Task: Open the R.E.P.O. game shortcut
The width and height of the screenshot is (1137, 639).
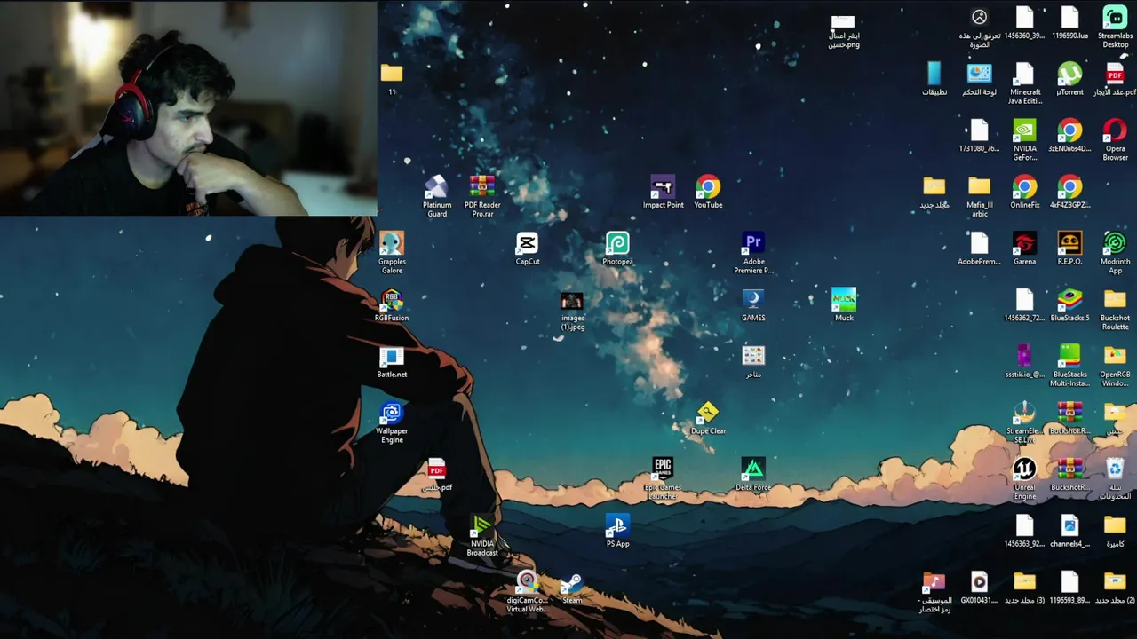Action: pyautogui.click(x=1069, y=248)
